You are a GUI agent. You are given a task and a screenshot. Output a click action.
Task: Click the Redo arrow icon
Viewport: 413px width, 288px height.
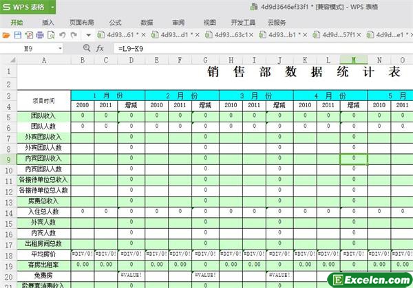(74, 35)
